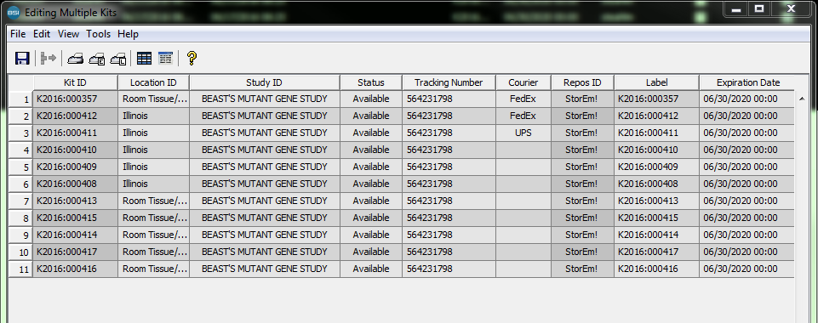Click the Tracking Number column header
818x323 pixels.
click(x=449, y=82)
